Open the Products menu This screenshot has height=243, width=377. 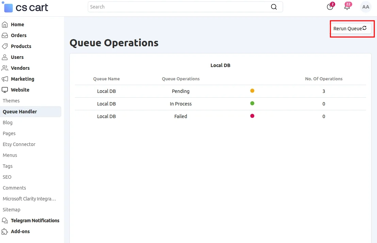coord(21,46)
